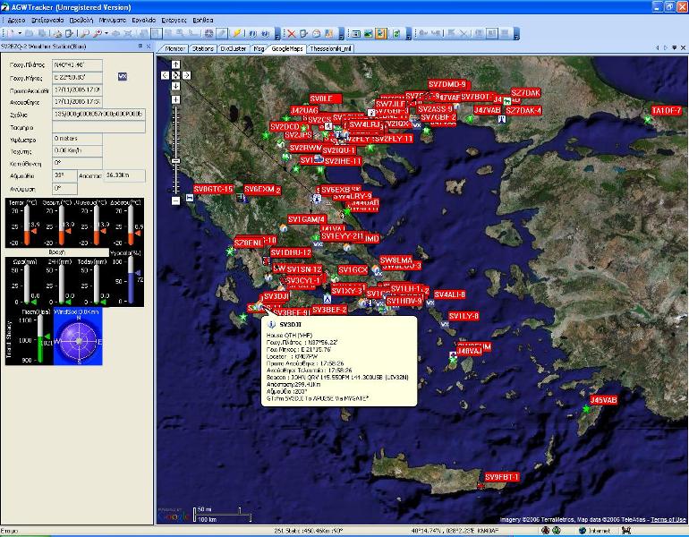Click the SV4ALI-8 station label

[x=449, y=294]
